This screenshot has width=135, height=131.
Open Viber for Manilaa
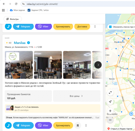(x=43, y=125)
